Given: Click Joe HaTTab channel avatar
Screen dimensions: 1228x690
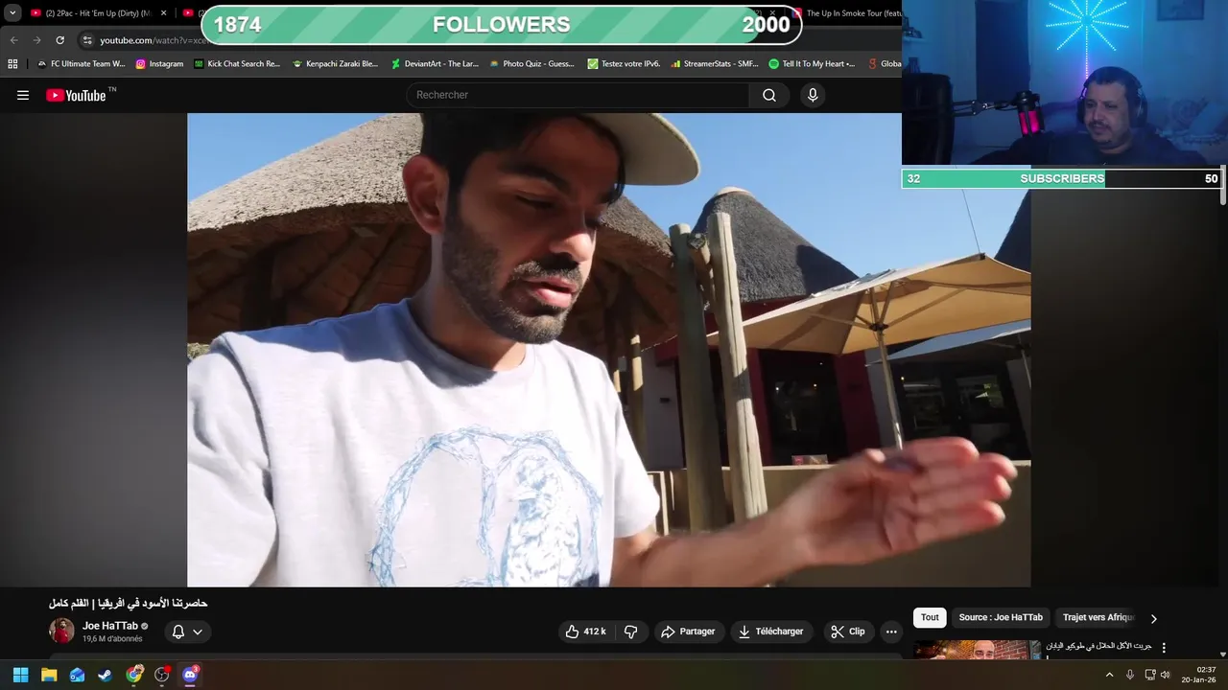Looking at the screenshot, I should (61, 631).
